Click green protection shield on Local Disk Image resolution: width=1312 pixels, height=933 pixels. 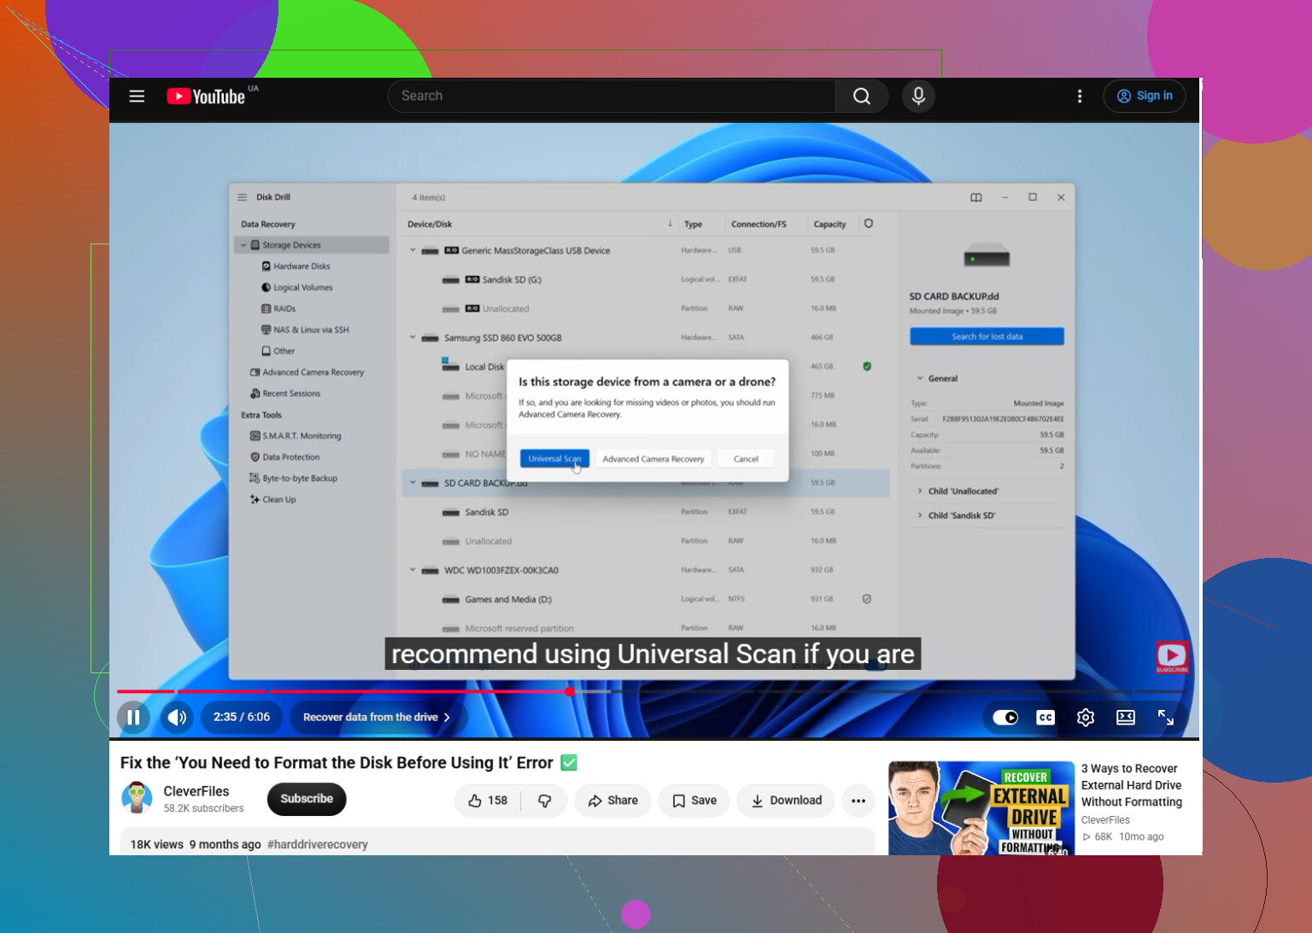[x=867, y=367]
